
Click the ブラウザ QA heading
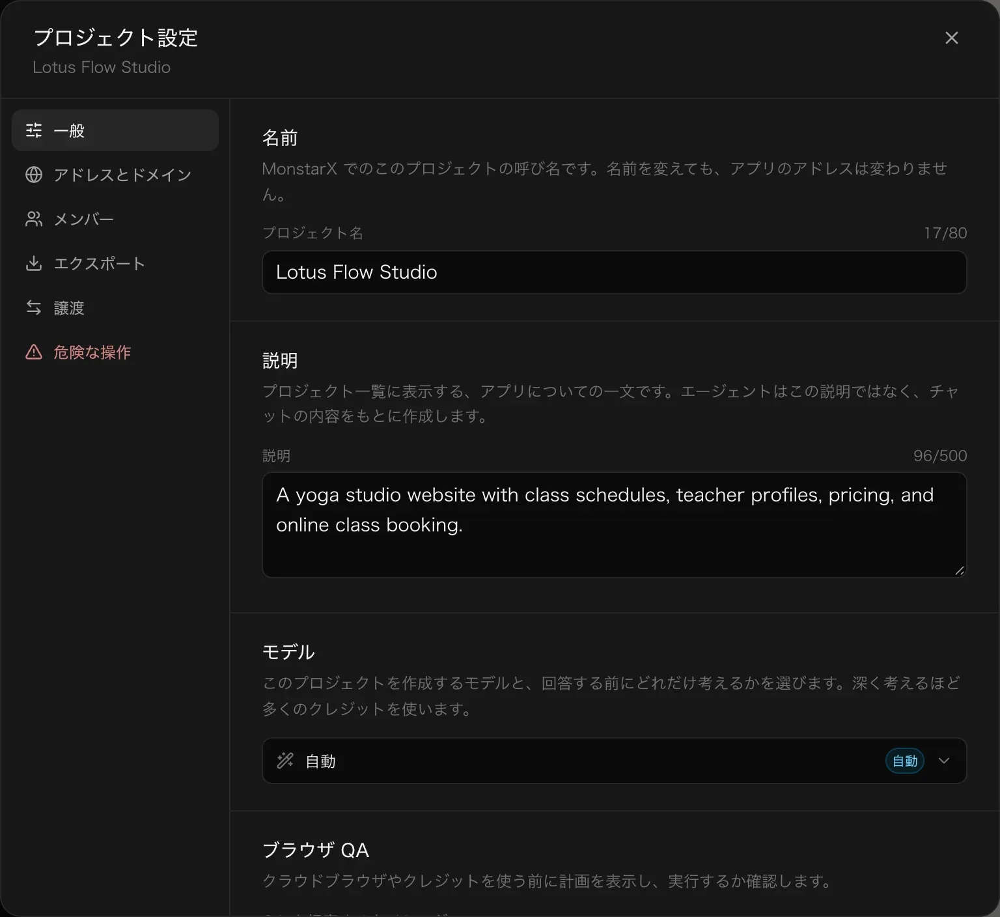[316, 850]
